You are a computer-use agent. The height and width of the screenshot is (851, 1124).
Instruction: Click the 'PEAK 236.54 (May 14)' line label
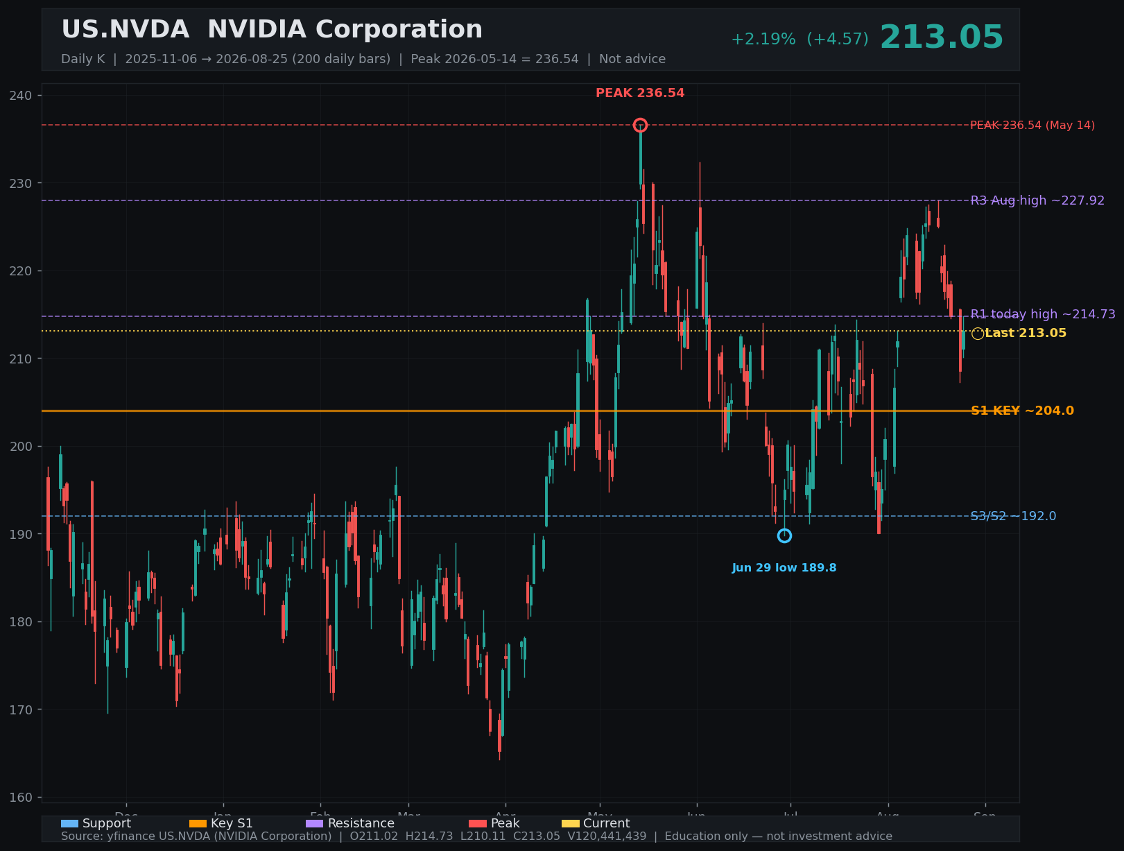click(1032, 126)
